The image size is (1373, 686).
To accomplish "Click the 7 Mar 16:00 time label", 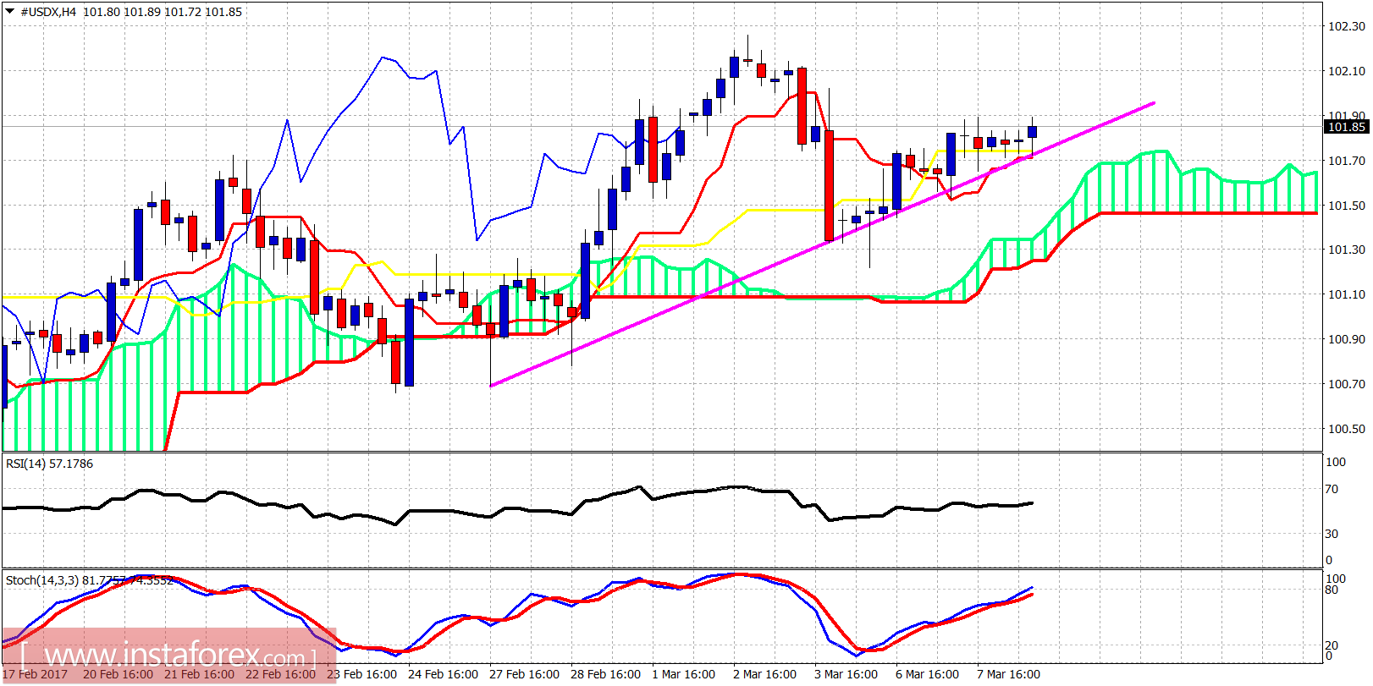I will (x=1008, y=674).
